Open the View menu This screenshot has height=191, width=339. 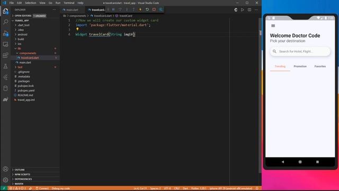(x=42, y=3)
